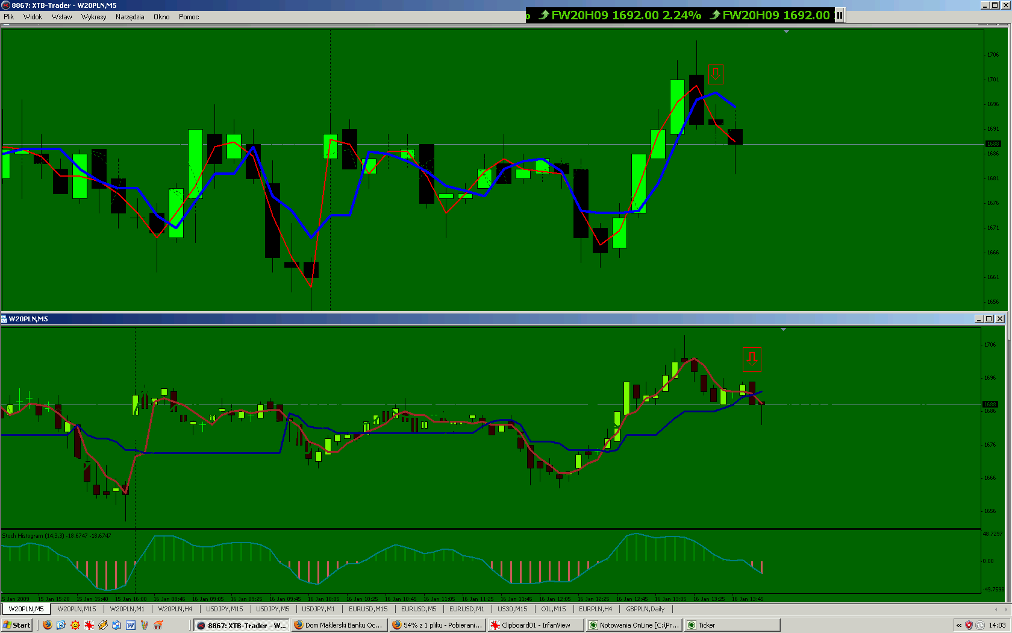Open the Wstaw menu
This screenshot has width=1012, height=633.
coord(61,17)
